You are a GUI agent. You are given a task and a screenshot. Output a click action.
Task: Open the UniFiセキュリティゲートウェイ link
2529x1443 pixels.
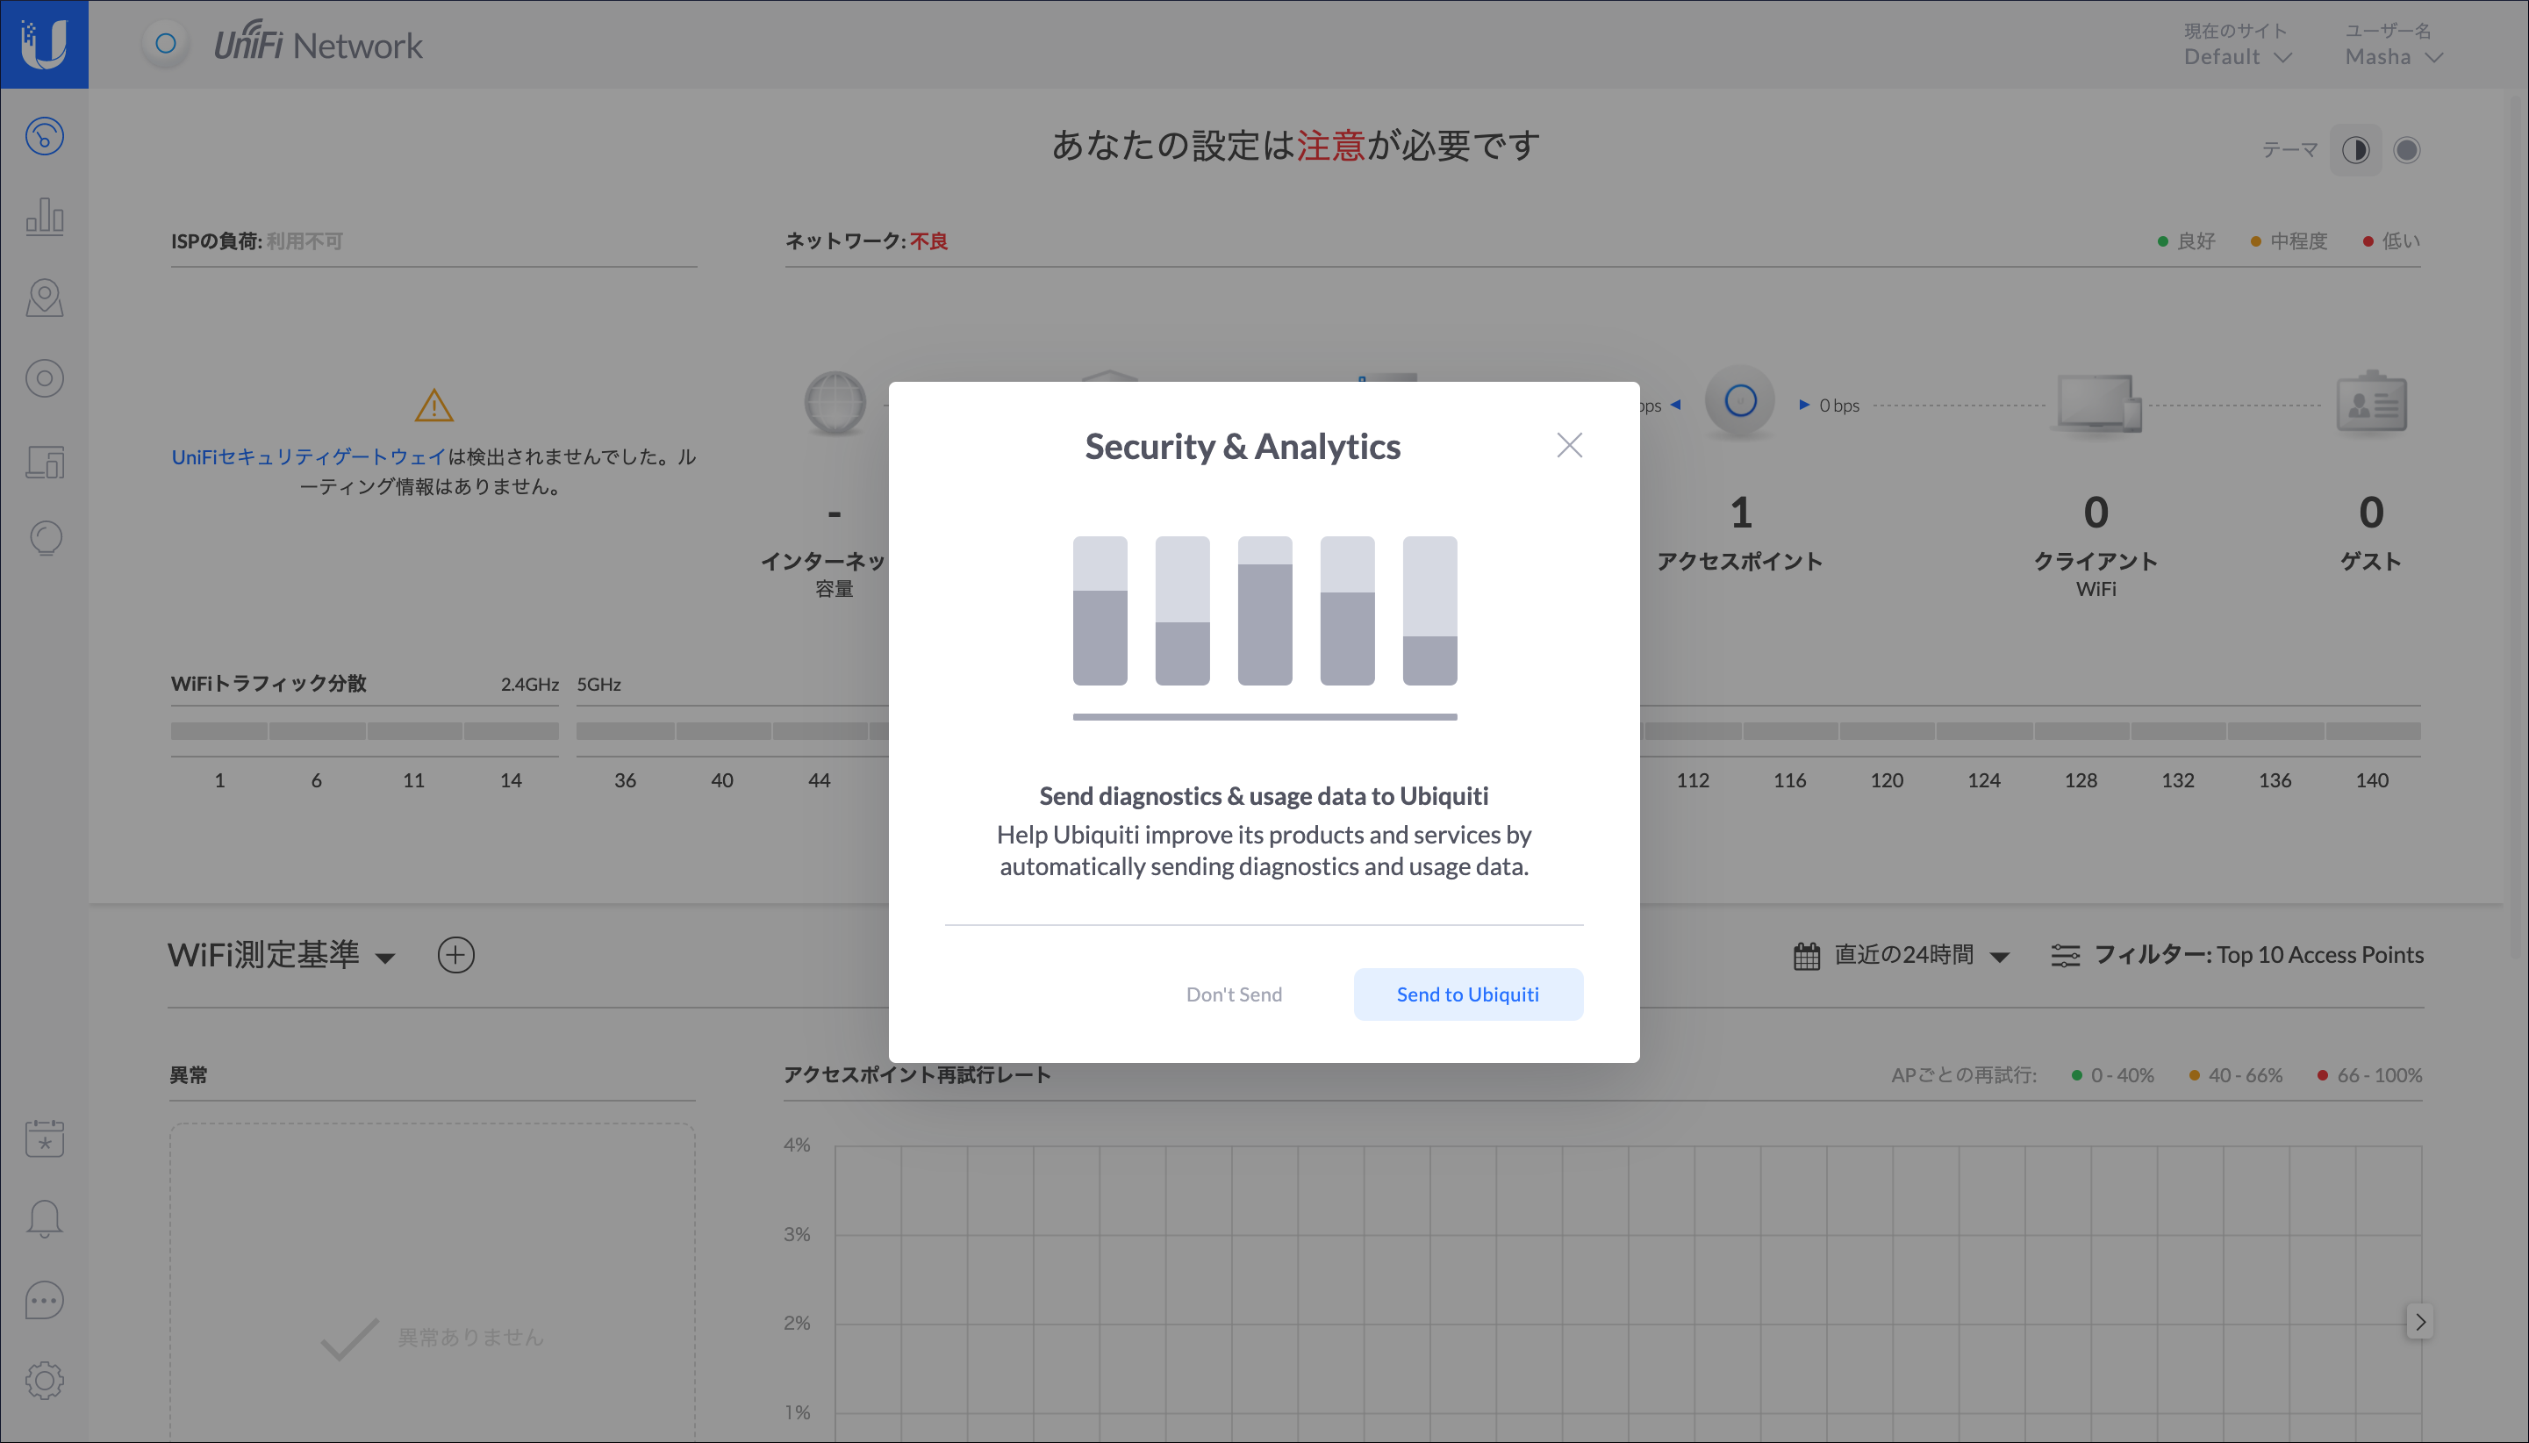point(308,457)
